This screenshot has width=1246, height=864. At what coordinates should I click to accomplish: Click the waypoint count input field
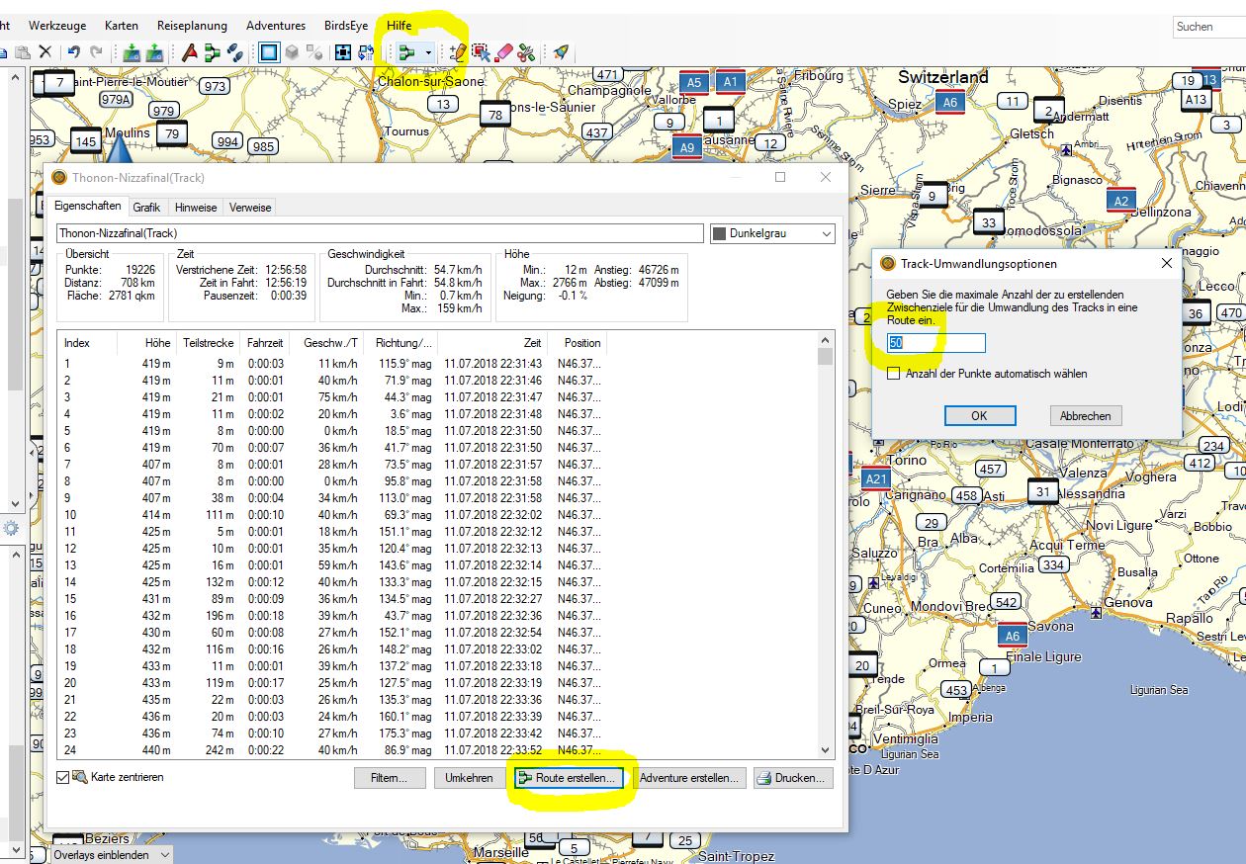pos(935,343)
